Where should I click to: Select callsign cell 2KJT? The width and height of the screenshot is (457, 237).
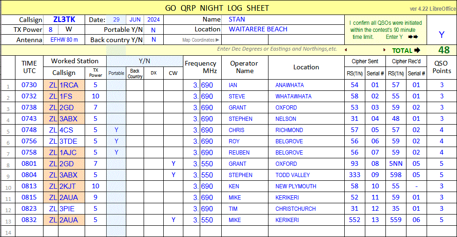(x=72, y=186)
